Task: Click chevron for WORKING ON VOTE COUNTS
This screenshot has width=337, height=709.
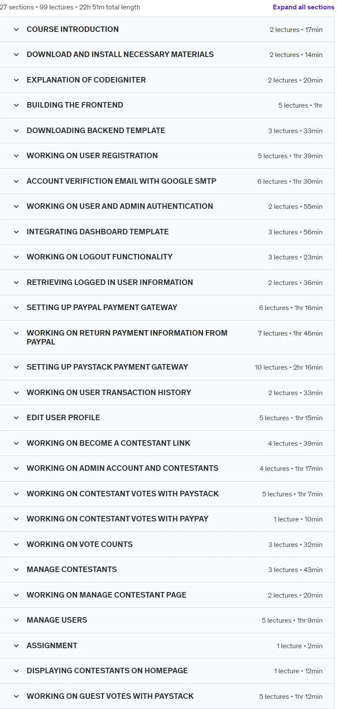Action: click(x=16, y=545)
